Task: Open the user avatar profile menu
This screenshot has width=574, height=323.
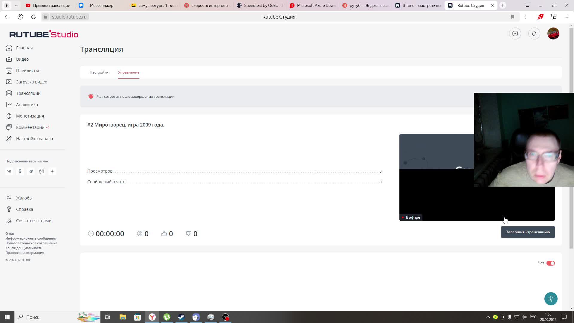Action: 553,33
